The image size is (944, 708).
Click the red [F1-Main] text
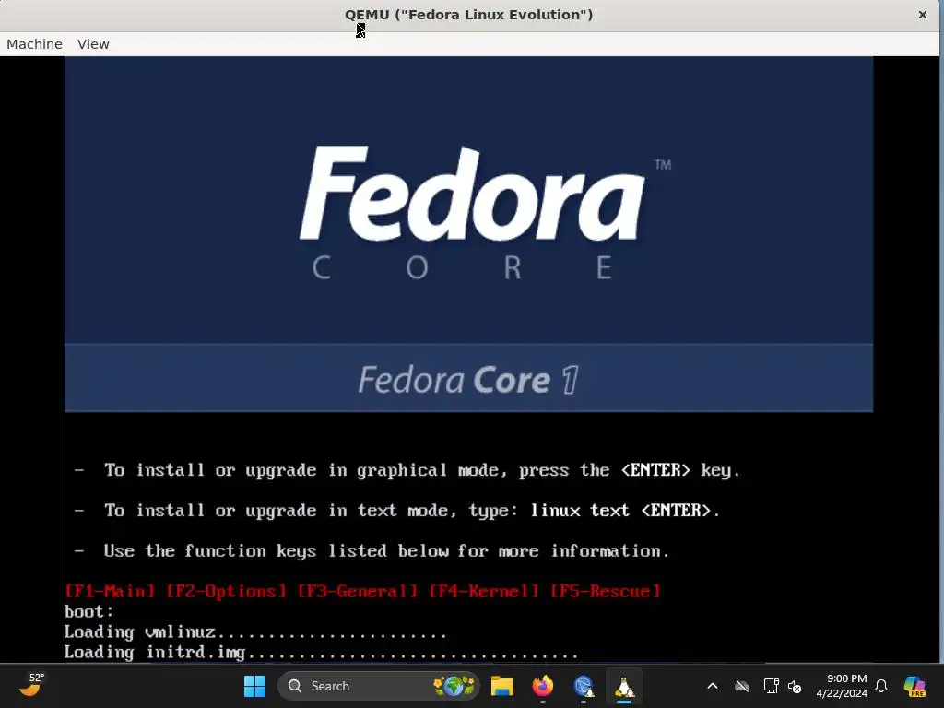111,591
